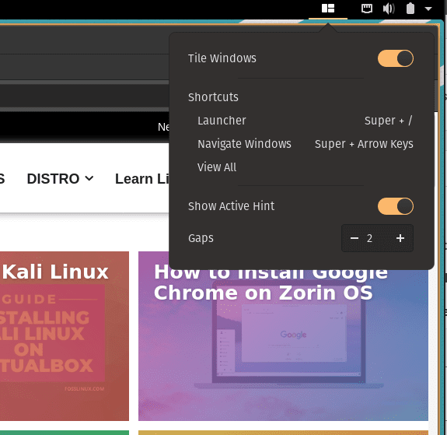Increase Gaps value with plus button
Image resolution: width=447 pixels, height=435 pixels.
pyautogui.click(x=400, y=238)
